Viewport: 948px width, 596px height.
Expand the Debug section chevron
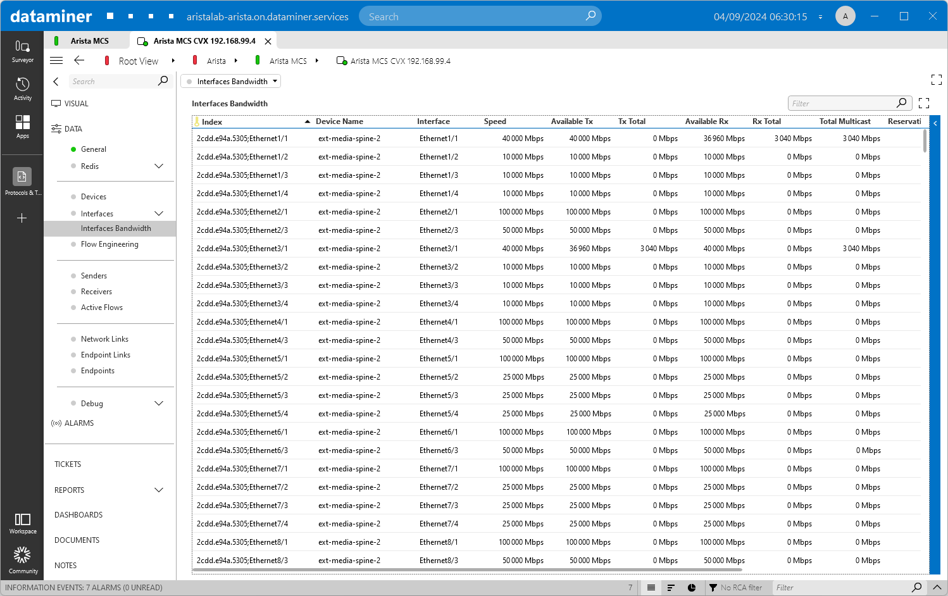click(x=159, y=404)
